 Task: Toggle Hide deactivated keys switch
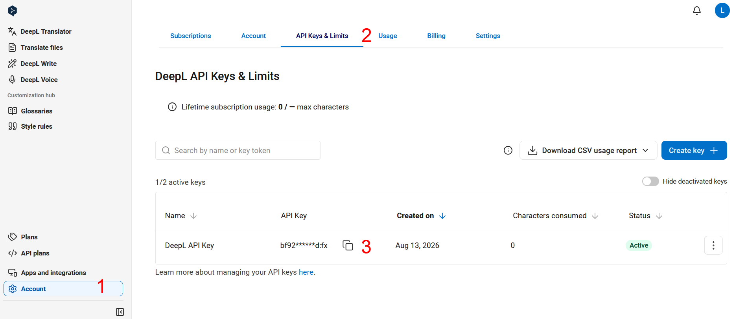point(650,181)
